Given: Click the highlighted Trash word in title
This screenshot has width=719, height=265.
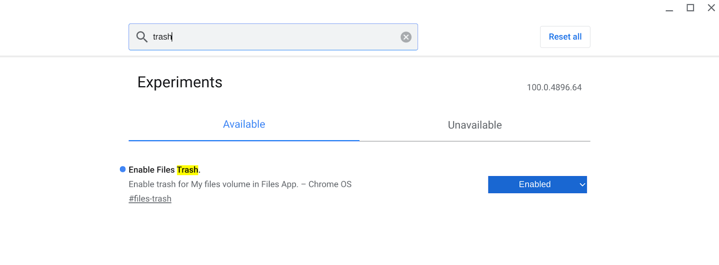Looking at the screenshot, I should click(187, 170).
